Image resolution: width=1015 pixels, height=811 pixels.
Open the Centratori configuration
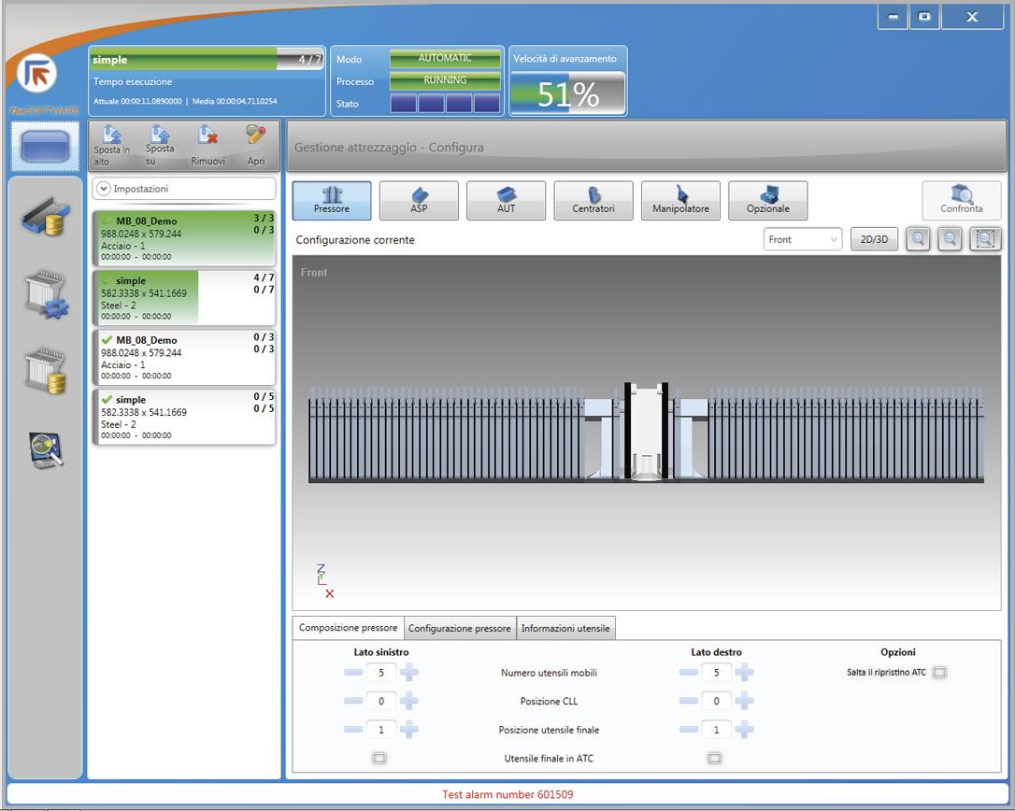[x=593, y=200]
